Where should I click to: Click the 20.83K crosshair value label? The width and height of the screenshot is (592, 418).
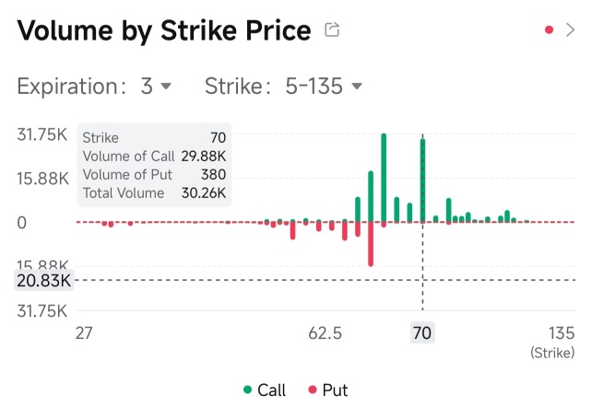pos(43,281)
